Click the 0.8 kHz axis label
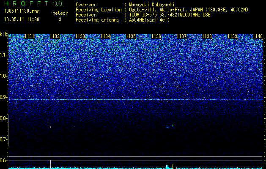The image size is (266, 169). pos(3,118)
